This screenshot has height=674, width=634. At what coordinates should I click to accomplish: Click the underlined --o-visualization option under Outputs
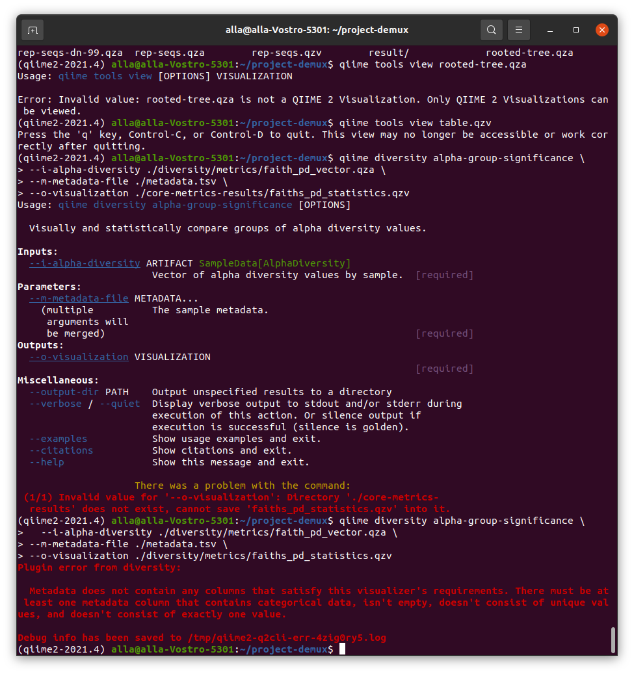pos(79,357)
